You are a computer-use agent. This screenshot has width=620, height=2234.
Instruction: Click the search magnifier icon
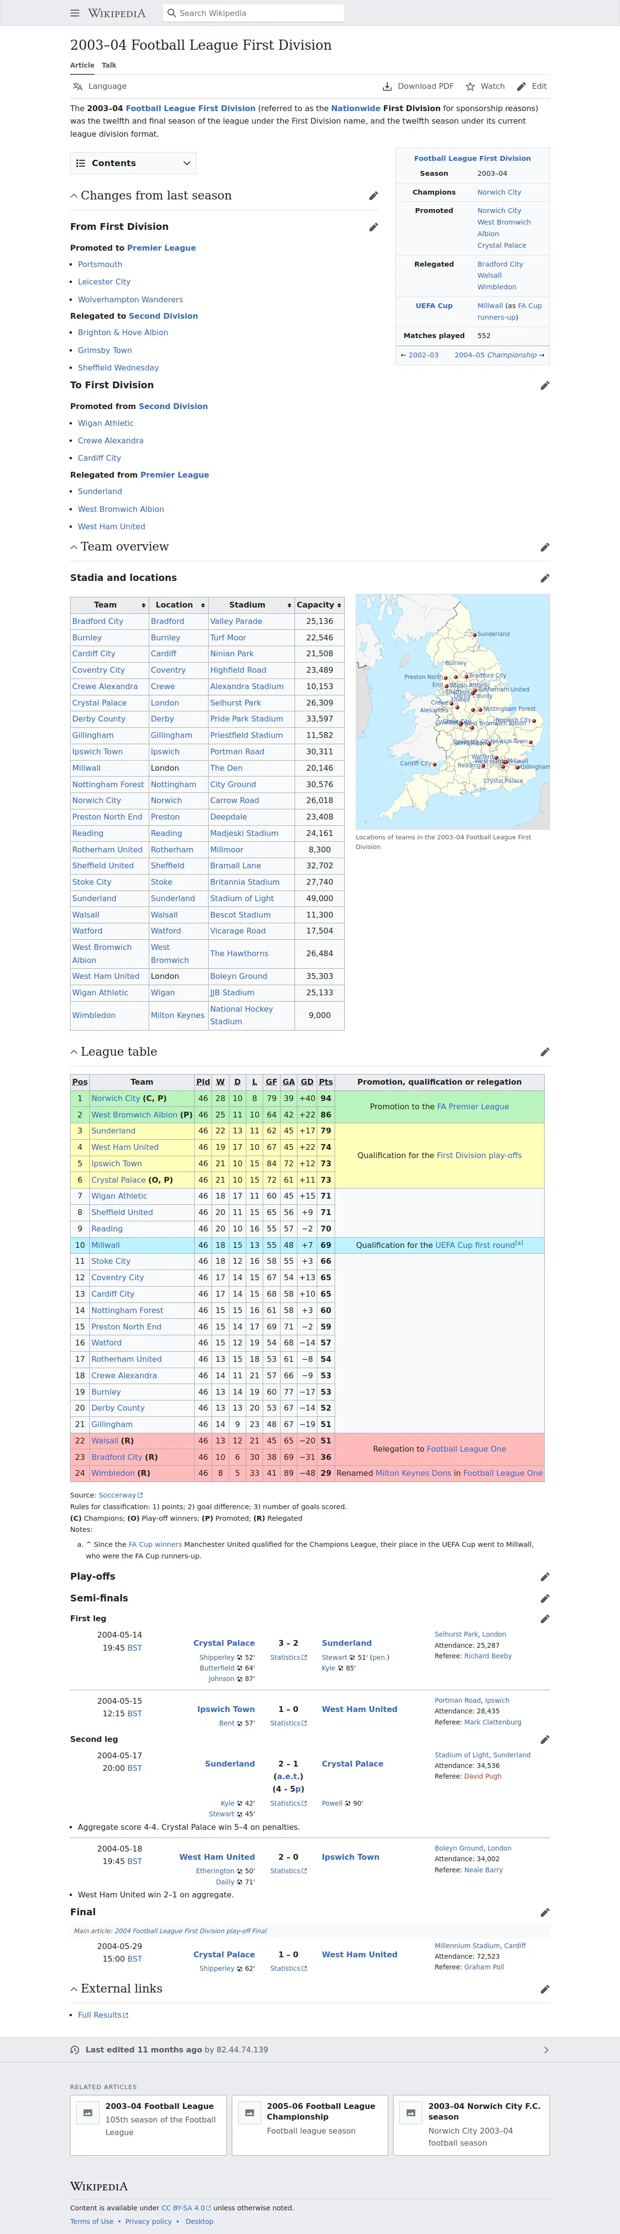pos(172,13)
